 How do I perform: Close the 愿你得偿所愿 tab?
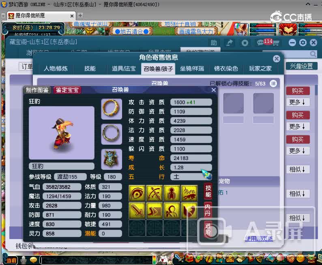tap(72, 16)
